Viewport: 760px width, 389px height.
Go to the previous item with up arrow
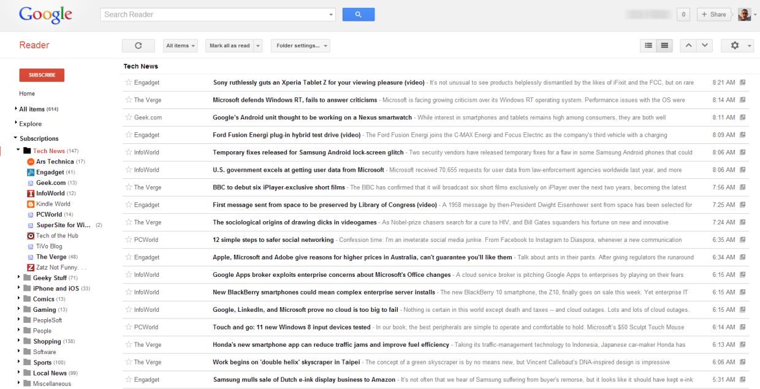688,45
